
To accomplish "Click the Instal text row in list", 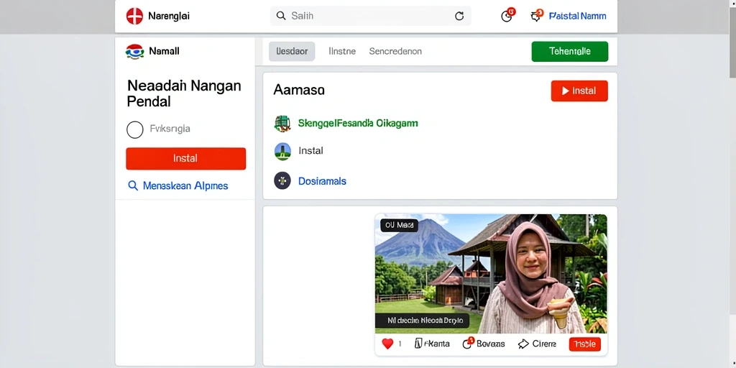I will (310, 151).
